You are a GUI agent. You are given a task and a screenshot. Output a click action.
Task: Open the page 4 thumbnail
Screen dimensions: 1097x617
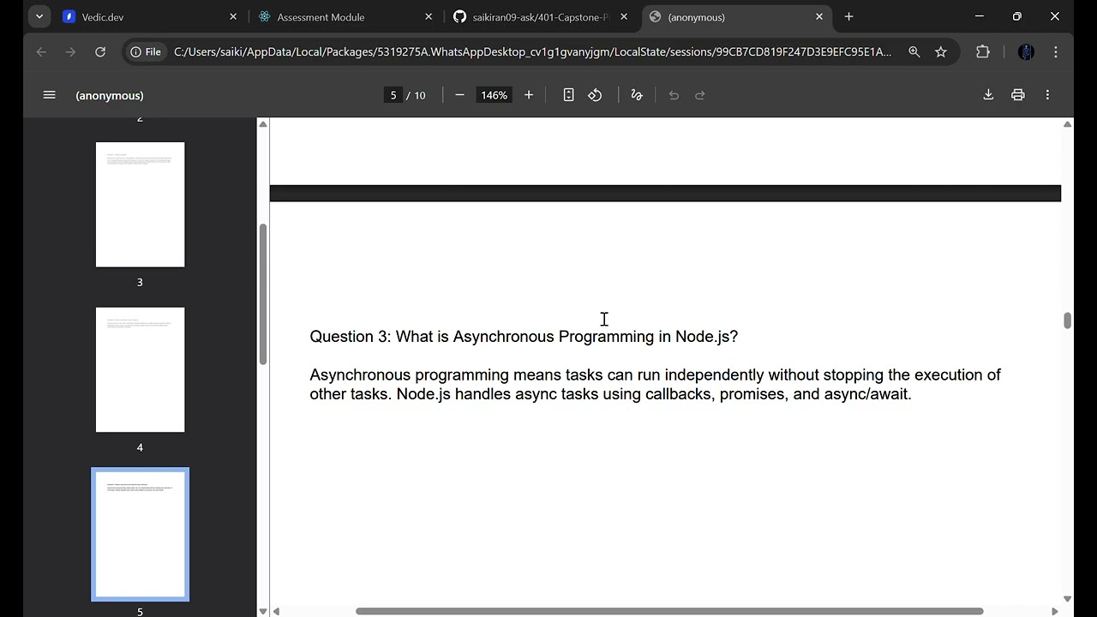coord(140,369)
